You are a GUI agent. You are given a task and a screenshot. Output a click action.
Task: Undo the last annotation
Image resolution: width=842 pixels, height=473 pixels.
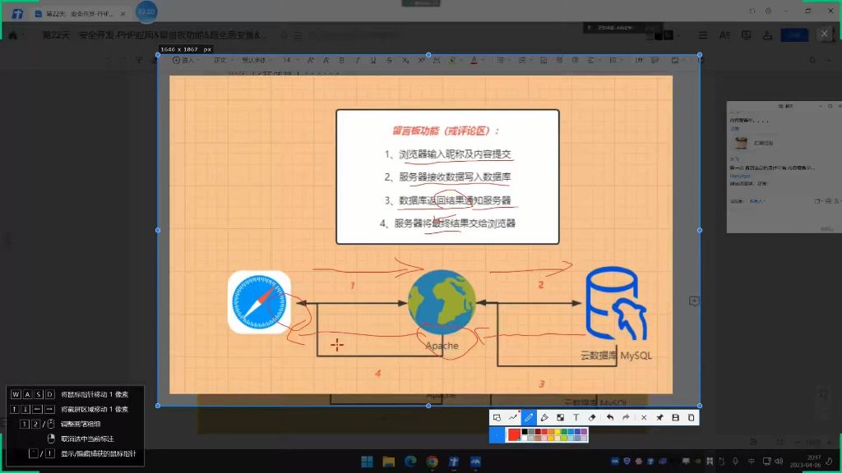[610, 417]
